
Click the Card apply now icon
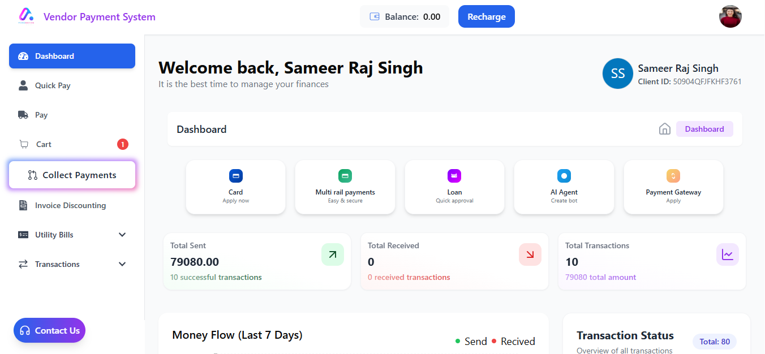coord(235,176)
